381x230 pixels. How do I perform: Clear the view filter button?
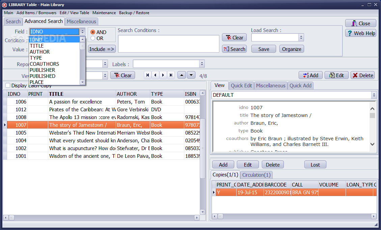coord(123,75)
